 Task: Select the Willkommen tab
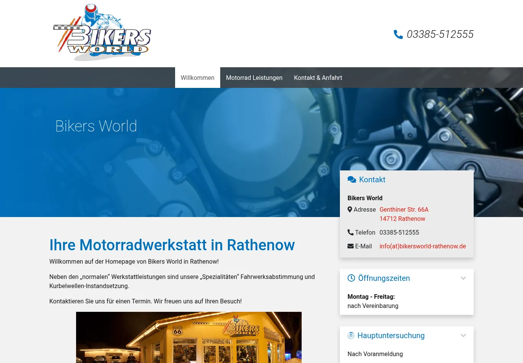pyautogui.click(x=197, y=78)
